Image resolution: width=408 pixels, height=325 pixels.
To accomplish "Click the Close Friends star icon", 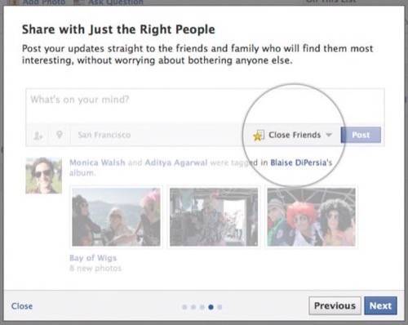I will [258, 136].
